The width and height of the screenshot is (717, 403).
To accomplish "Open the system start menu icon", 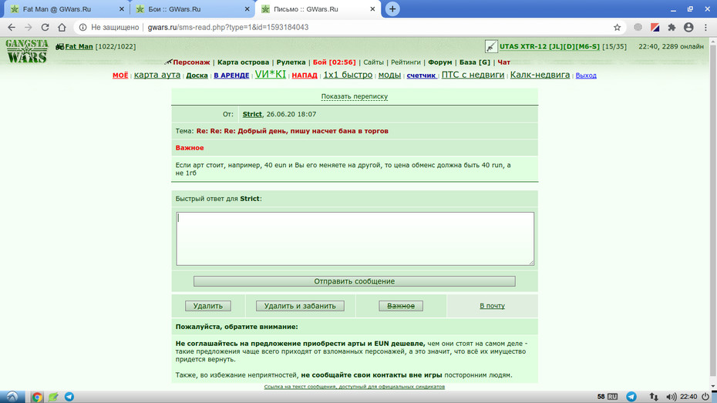I will pos(12,397).
